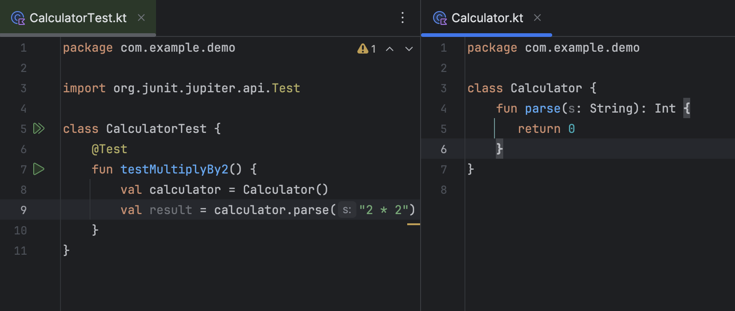Click the warning inspection indicator icon
The image size is (735, 311).
pos(362,49)
